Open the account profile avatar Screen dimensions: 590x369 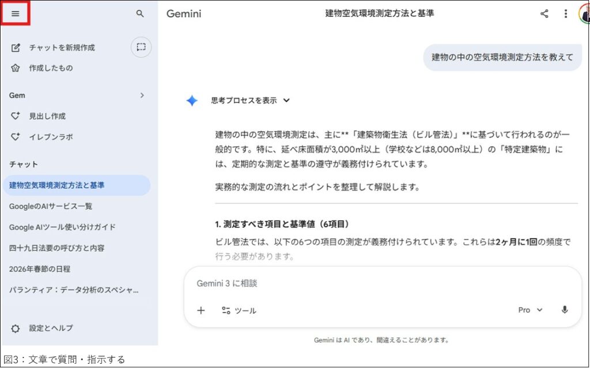(584, 14)
